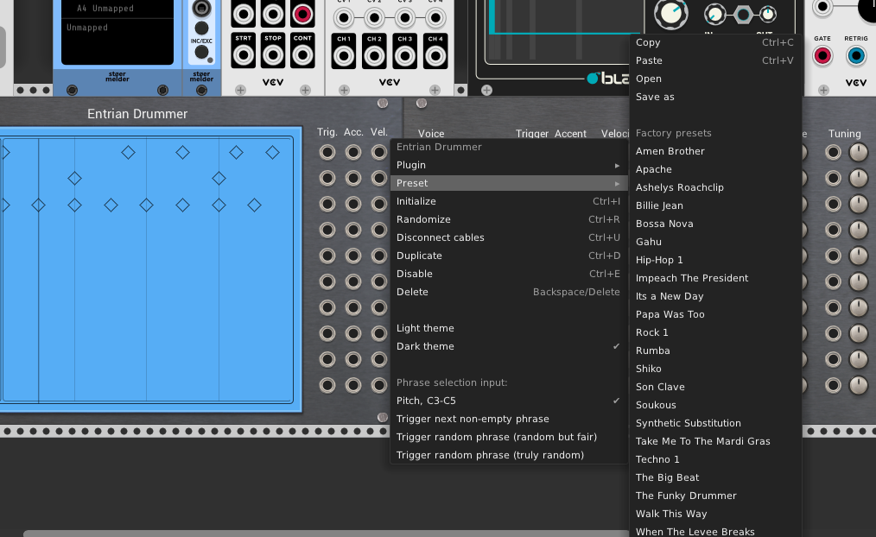Click the CH 1 output jack
Screen dimensions: 876x537
pyautogui.click(x=344, y=56)
